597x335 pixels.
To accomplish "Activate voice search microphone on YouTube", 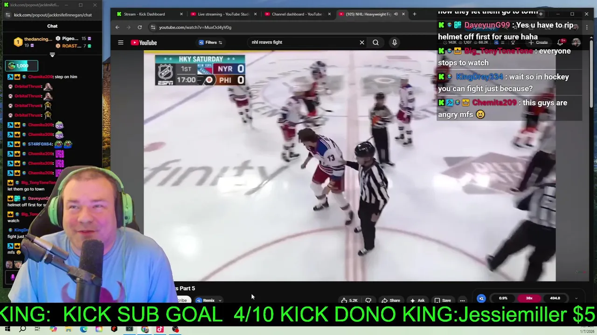I will (395, 42).
